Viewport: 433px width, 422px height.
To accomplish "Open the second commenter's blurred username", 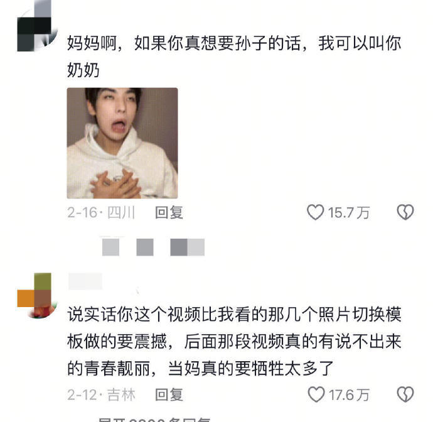I will click(x=85, y=281).
